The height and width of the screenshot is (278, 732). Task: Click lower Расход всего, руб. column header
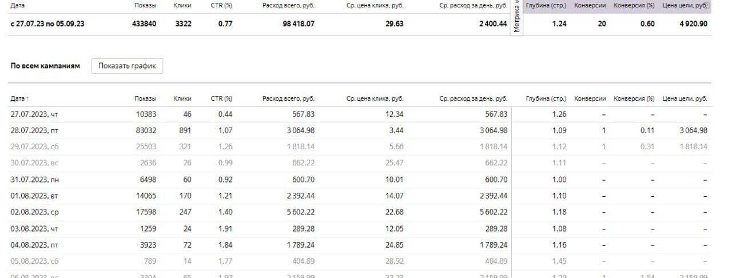coord(288,99)
